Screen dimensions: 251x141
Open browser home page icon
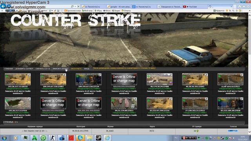[240, 7]
